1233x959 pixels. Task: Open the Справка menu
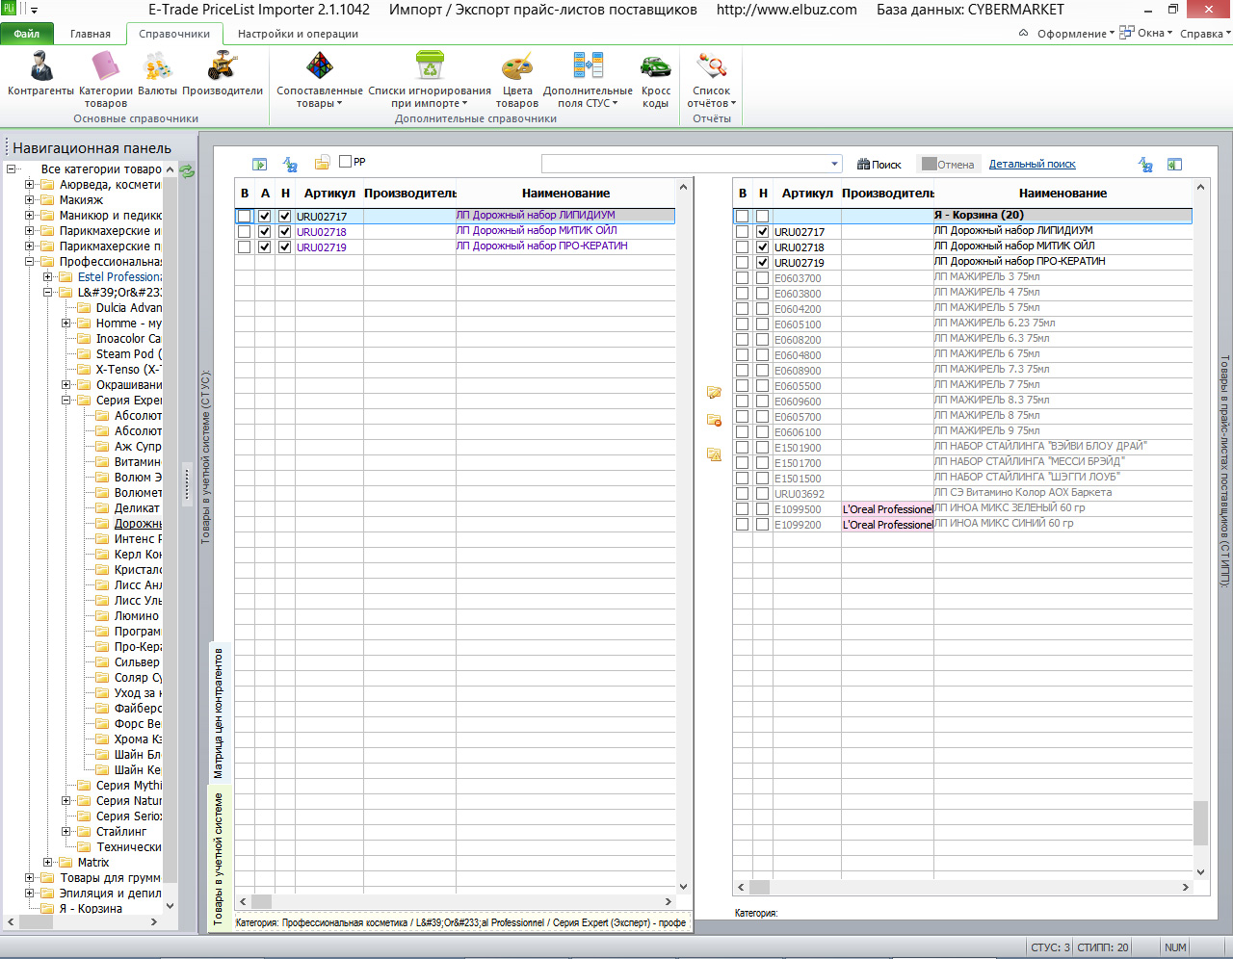(1205, 34)
